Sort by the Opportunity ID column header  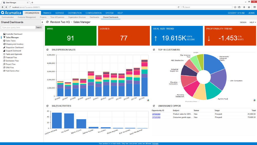[x=158, y=110]
